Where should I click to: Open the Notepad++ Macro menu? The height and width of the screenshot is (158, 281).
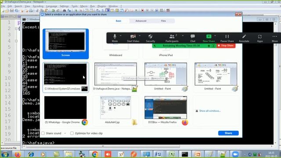pos(84,6)
